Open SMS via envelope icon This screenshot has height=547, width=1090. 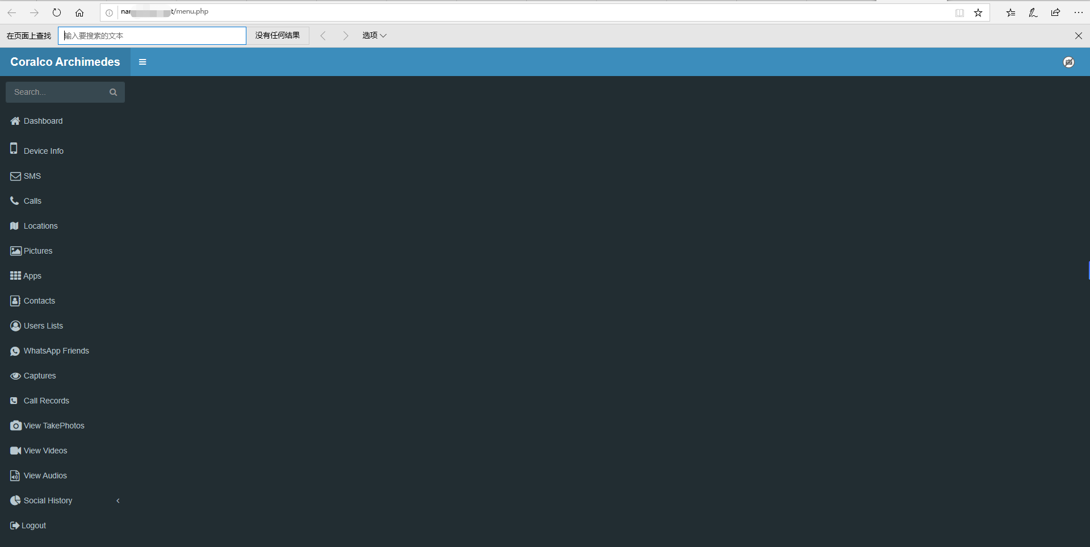(15, 176)
